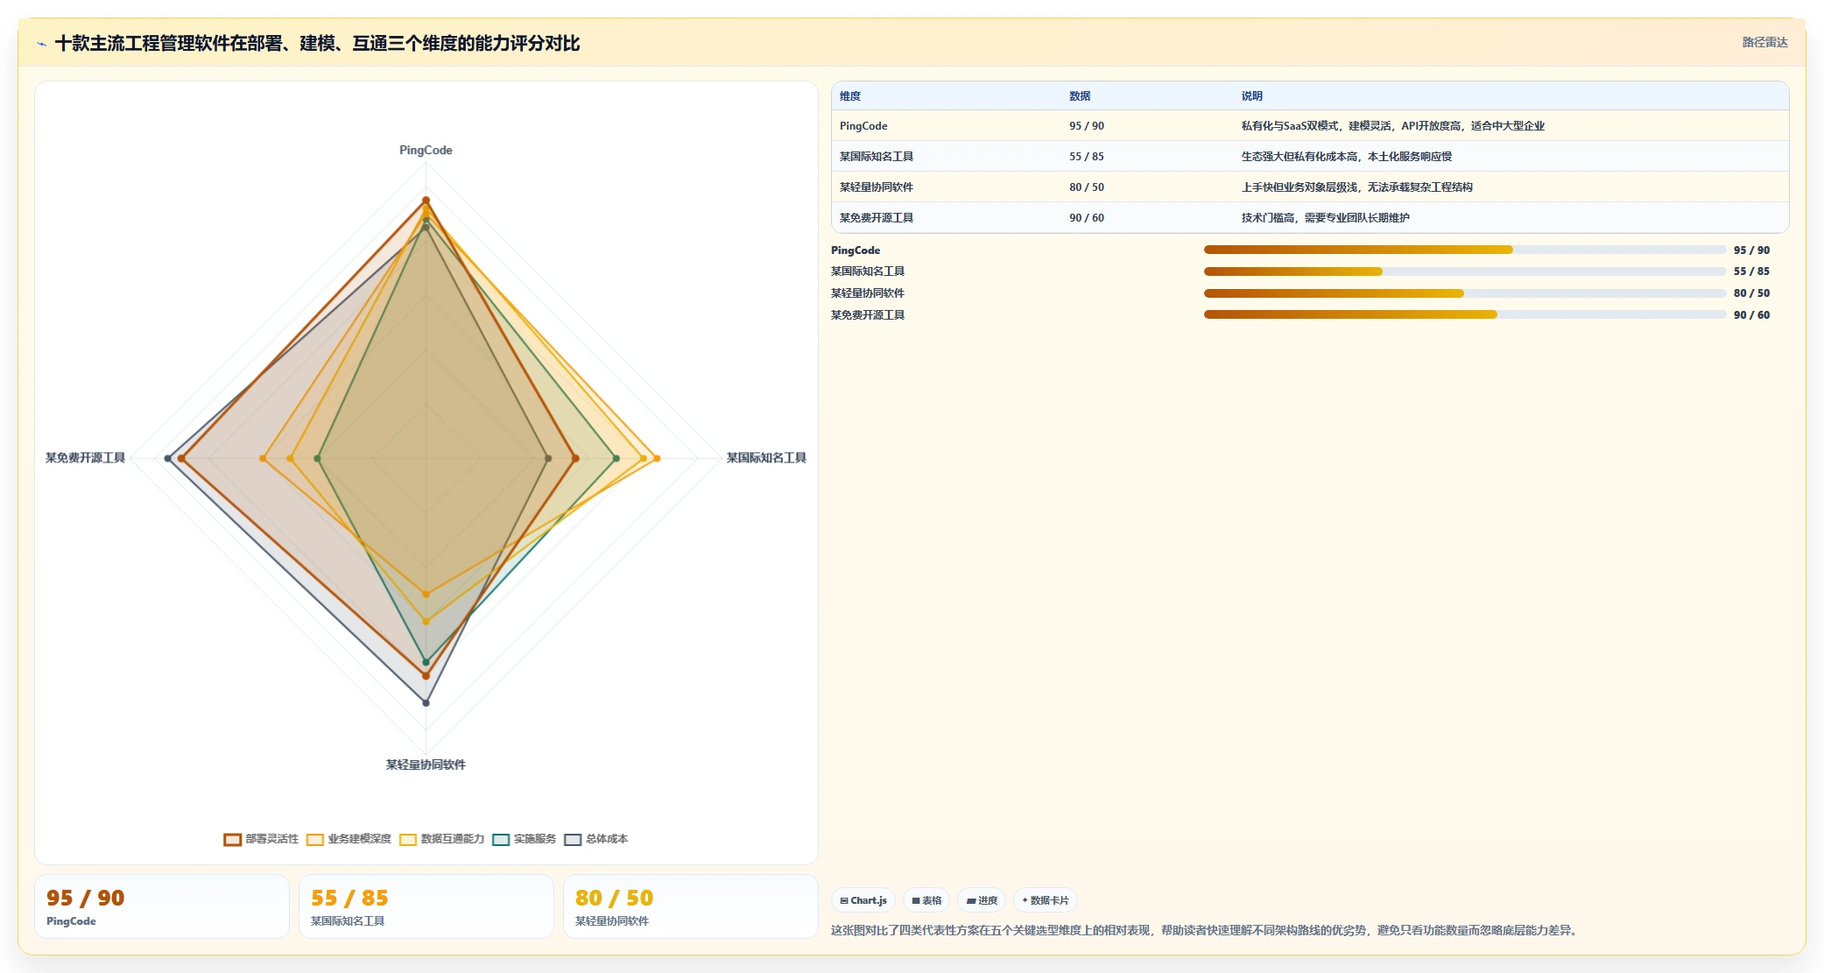
Task: Click the 90 / 60 table cell
Action: click(1087, 218)
